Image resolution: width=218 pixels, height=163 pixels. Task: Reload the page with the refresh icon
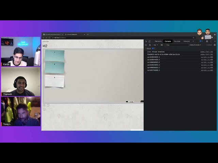49,38
